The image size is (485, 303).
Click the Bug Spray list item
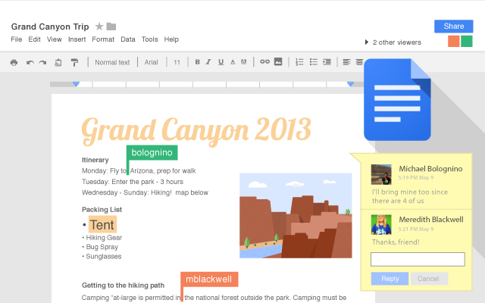click(102, 247)
